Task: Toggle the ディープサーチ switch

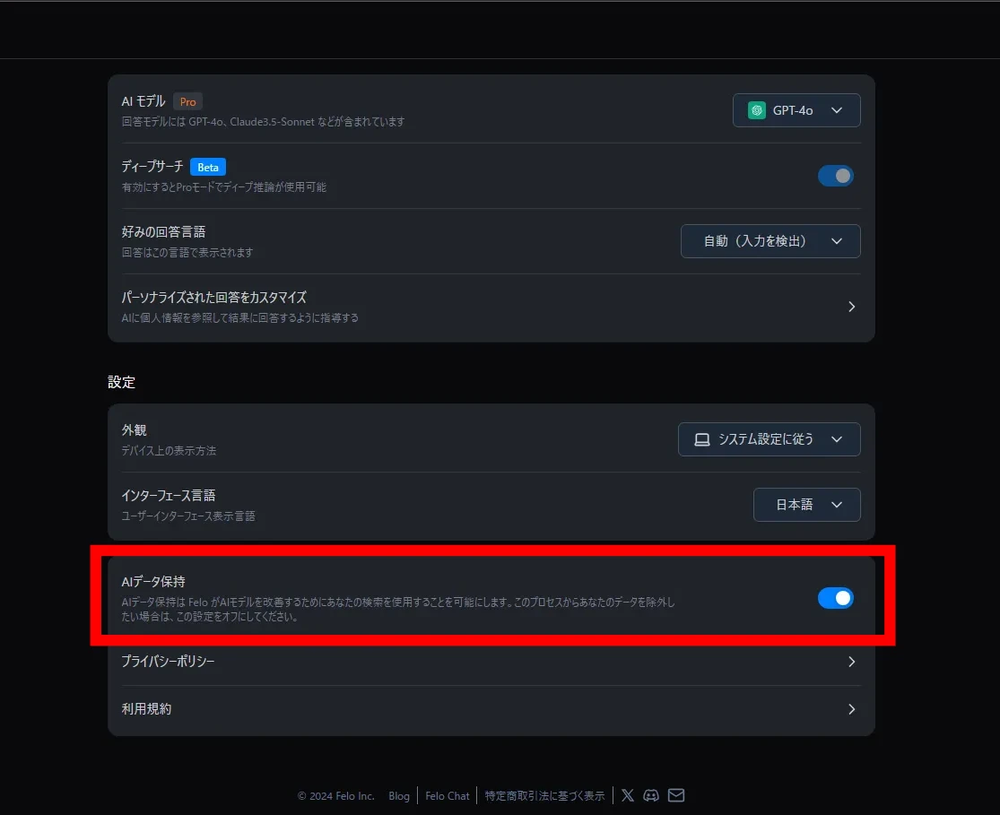Action: pyautogui.click(x=836, y=176)
